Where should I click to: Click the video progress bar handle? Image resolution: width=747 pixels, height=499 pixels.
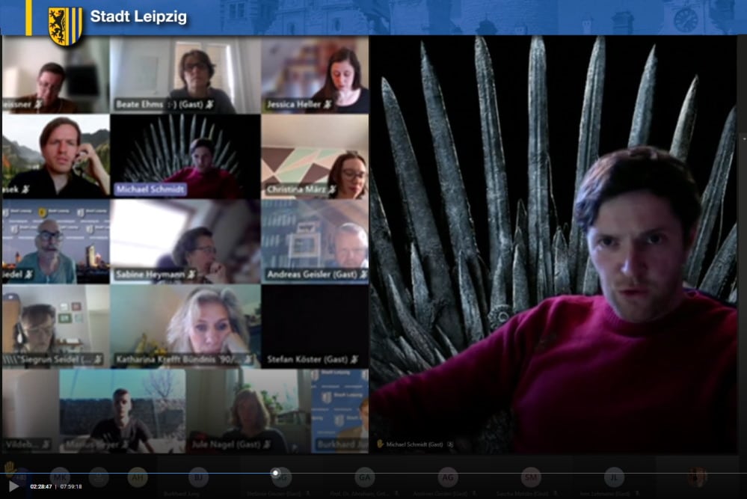[x=276, y=473]
